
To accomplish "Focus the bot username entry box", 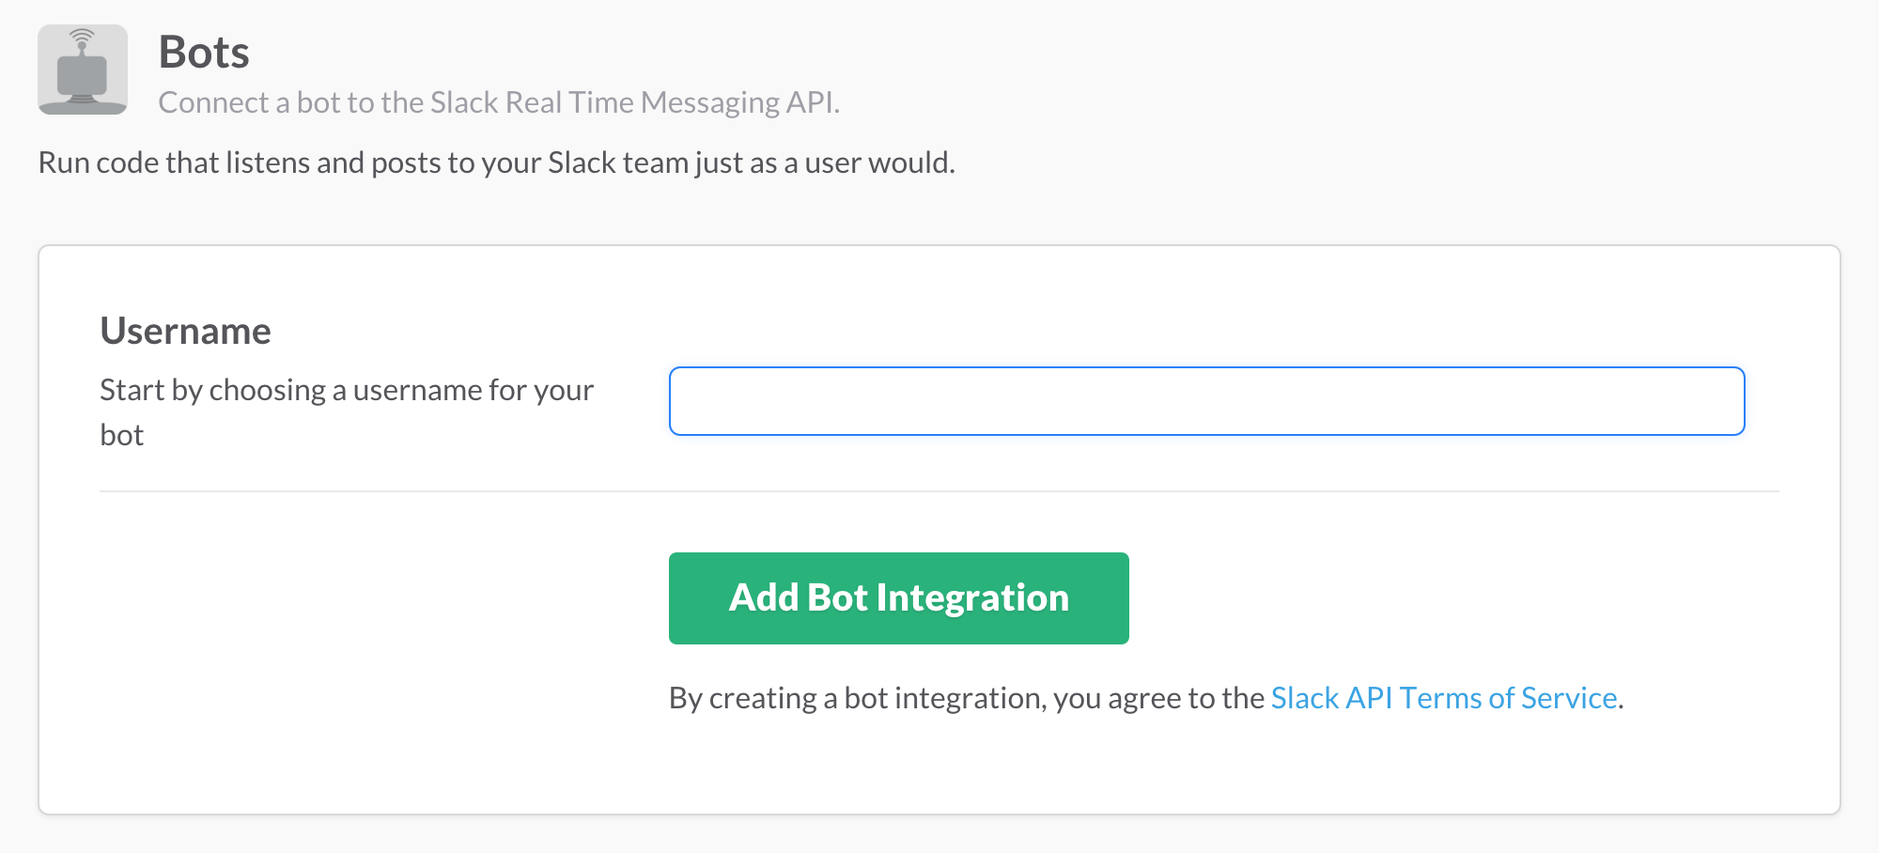I will (x=1206, y=401).
